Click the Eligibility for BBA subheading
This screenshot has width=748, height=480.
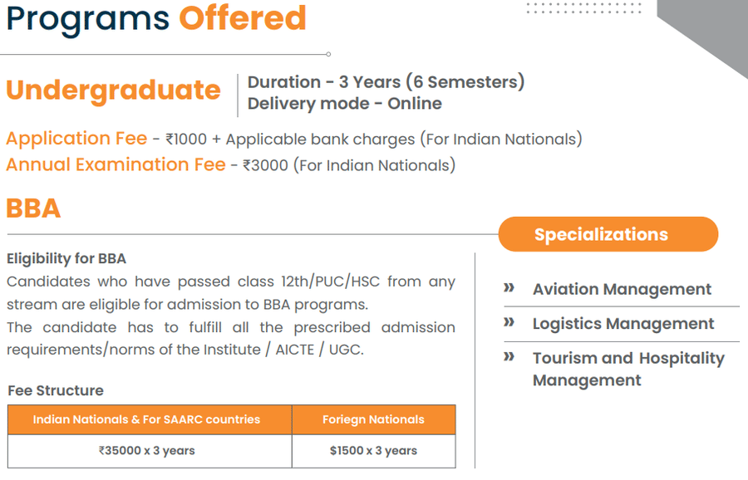pos(66,258)
